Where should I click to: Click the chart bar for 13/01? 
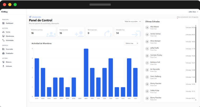point(110,78)
